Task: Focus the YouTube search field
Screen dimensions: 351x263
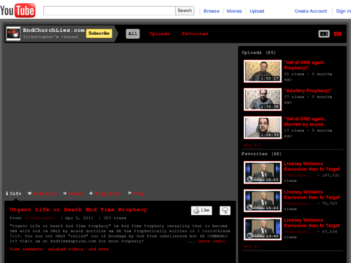Action: [109, 11]
